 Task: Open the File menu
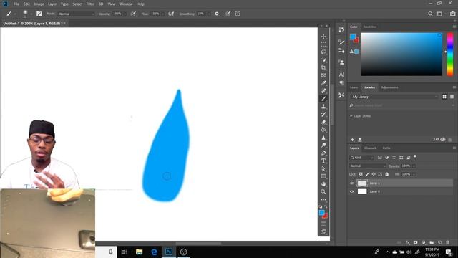[16, 4]
